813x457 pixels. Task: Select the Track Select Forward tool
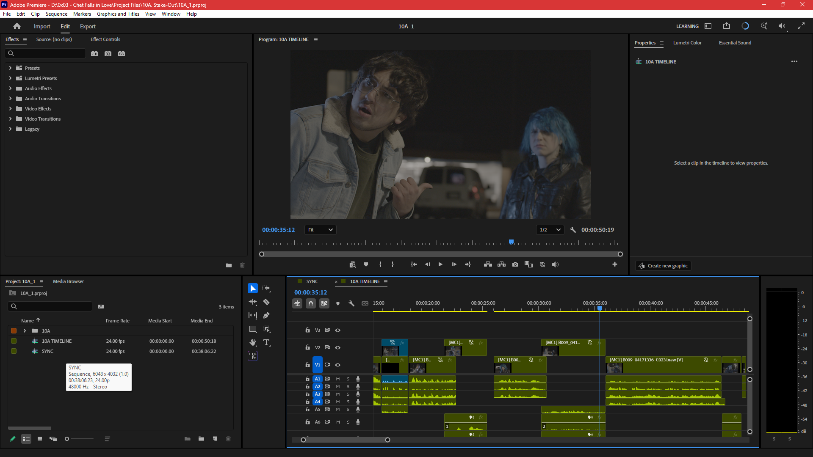pos(266,289)
